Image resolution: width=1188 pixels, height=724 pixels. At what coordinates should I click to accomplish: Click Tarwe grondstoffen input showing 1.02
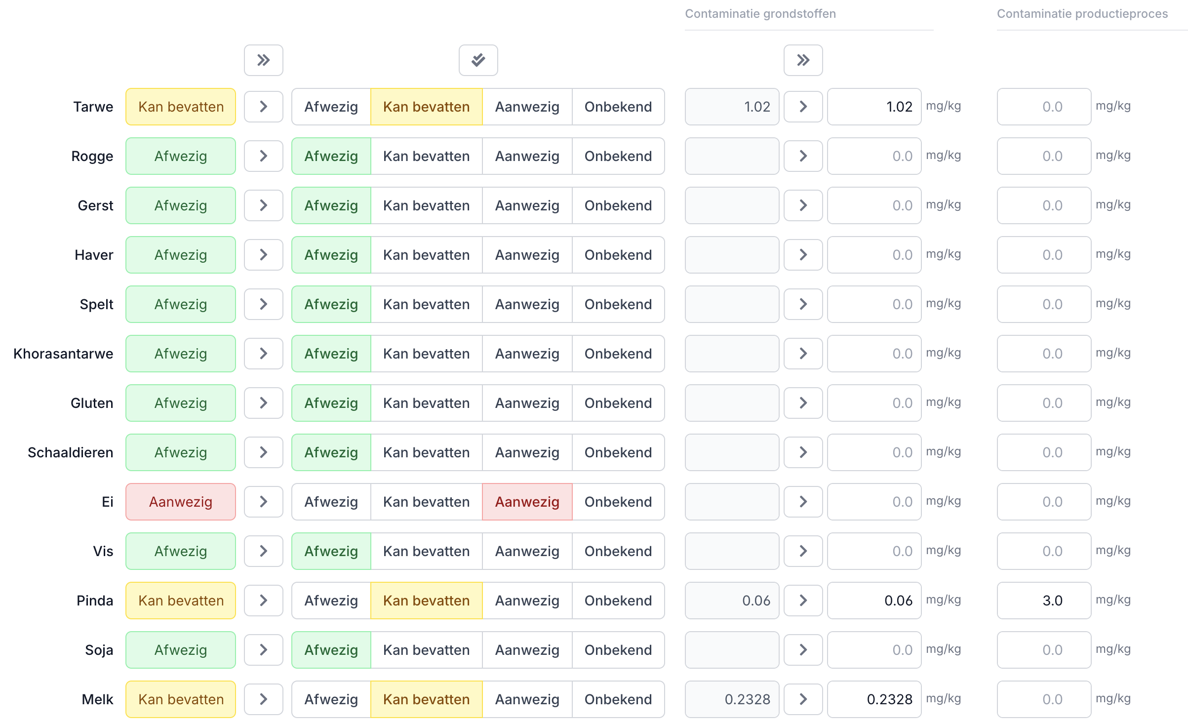tap(874, 107)
